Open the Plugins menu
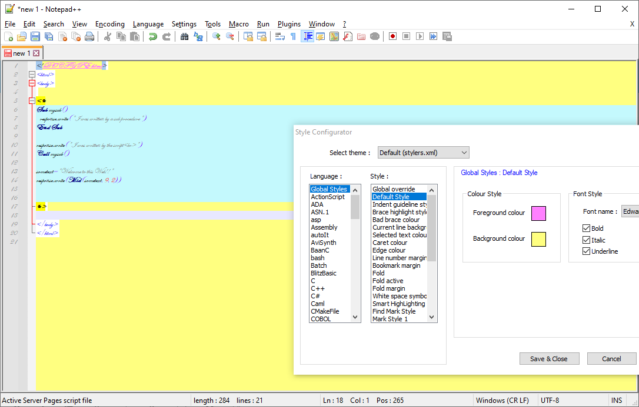Screen dimensions: 639x407 point(289,24)
